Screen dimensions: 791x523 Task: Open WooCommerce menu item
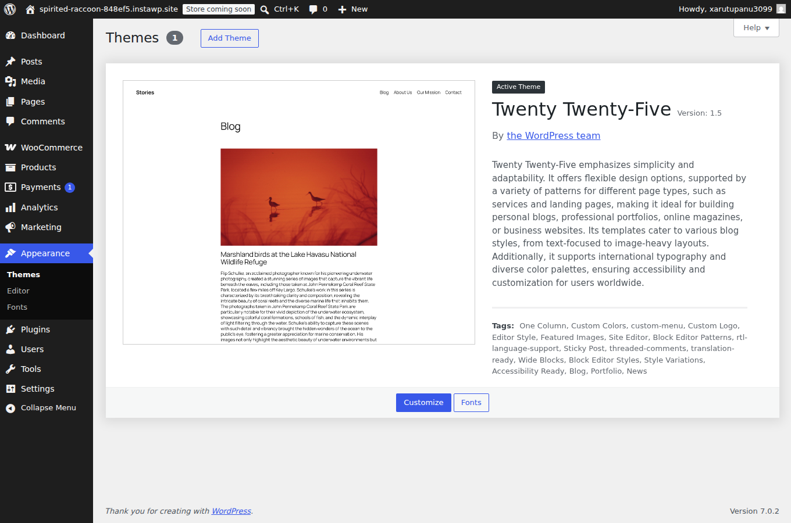[47, 148]
